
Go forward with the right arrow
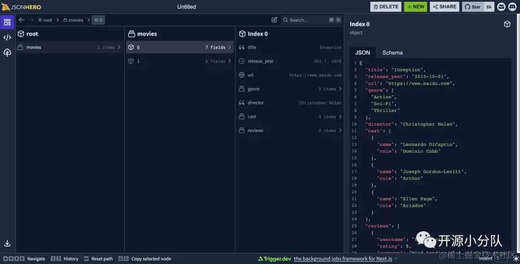pyautogui.click(x=31, y=20)
